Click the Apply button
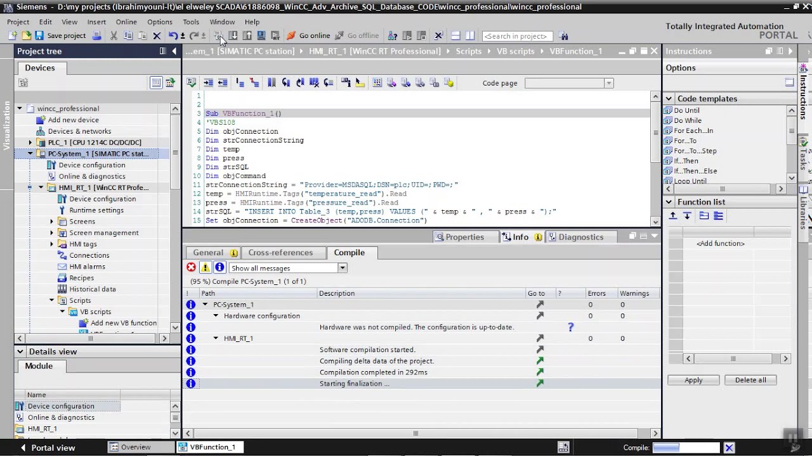 click(693, 380)
